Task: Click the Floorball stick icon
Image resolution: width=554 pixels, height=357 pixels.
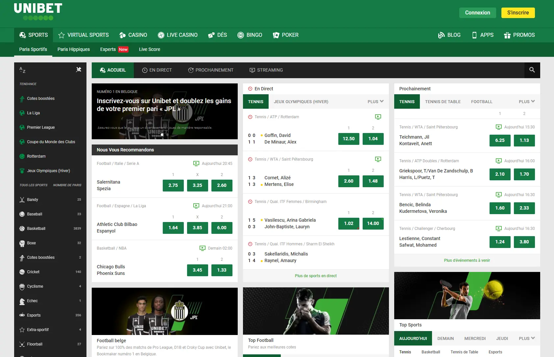Action: (22, 344)
